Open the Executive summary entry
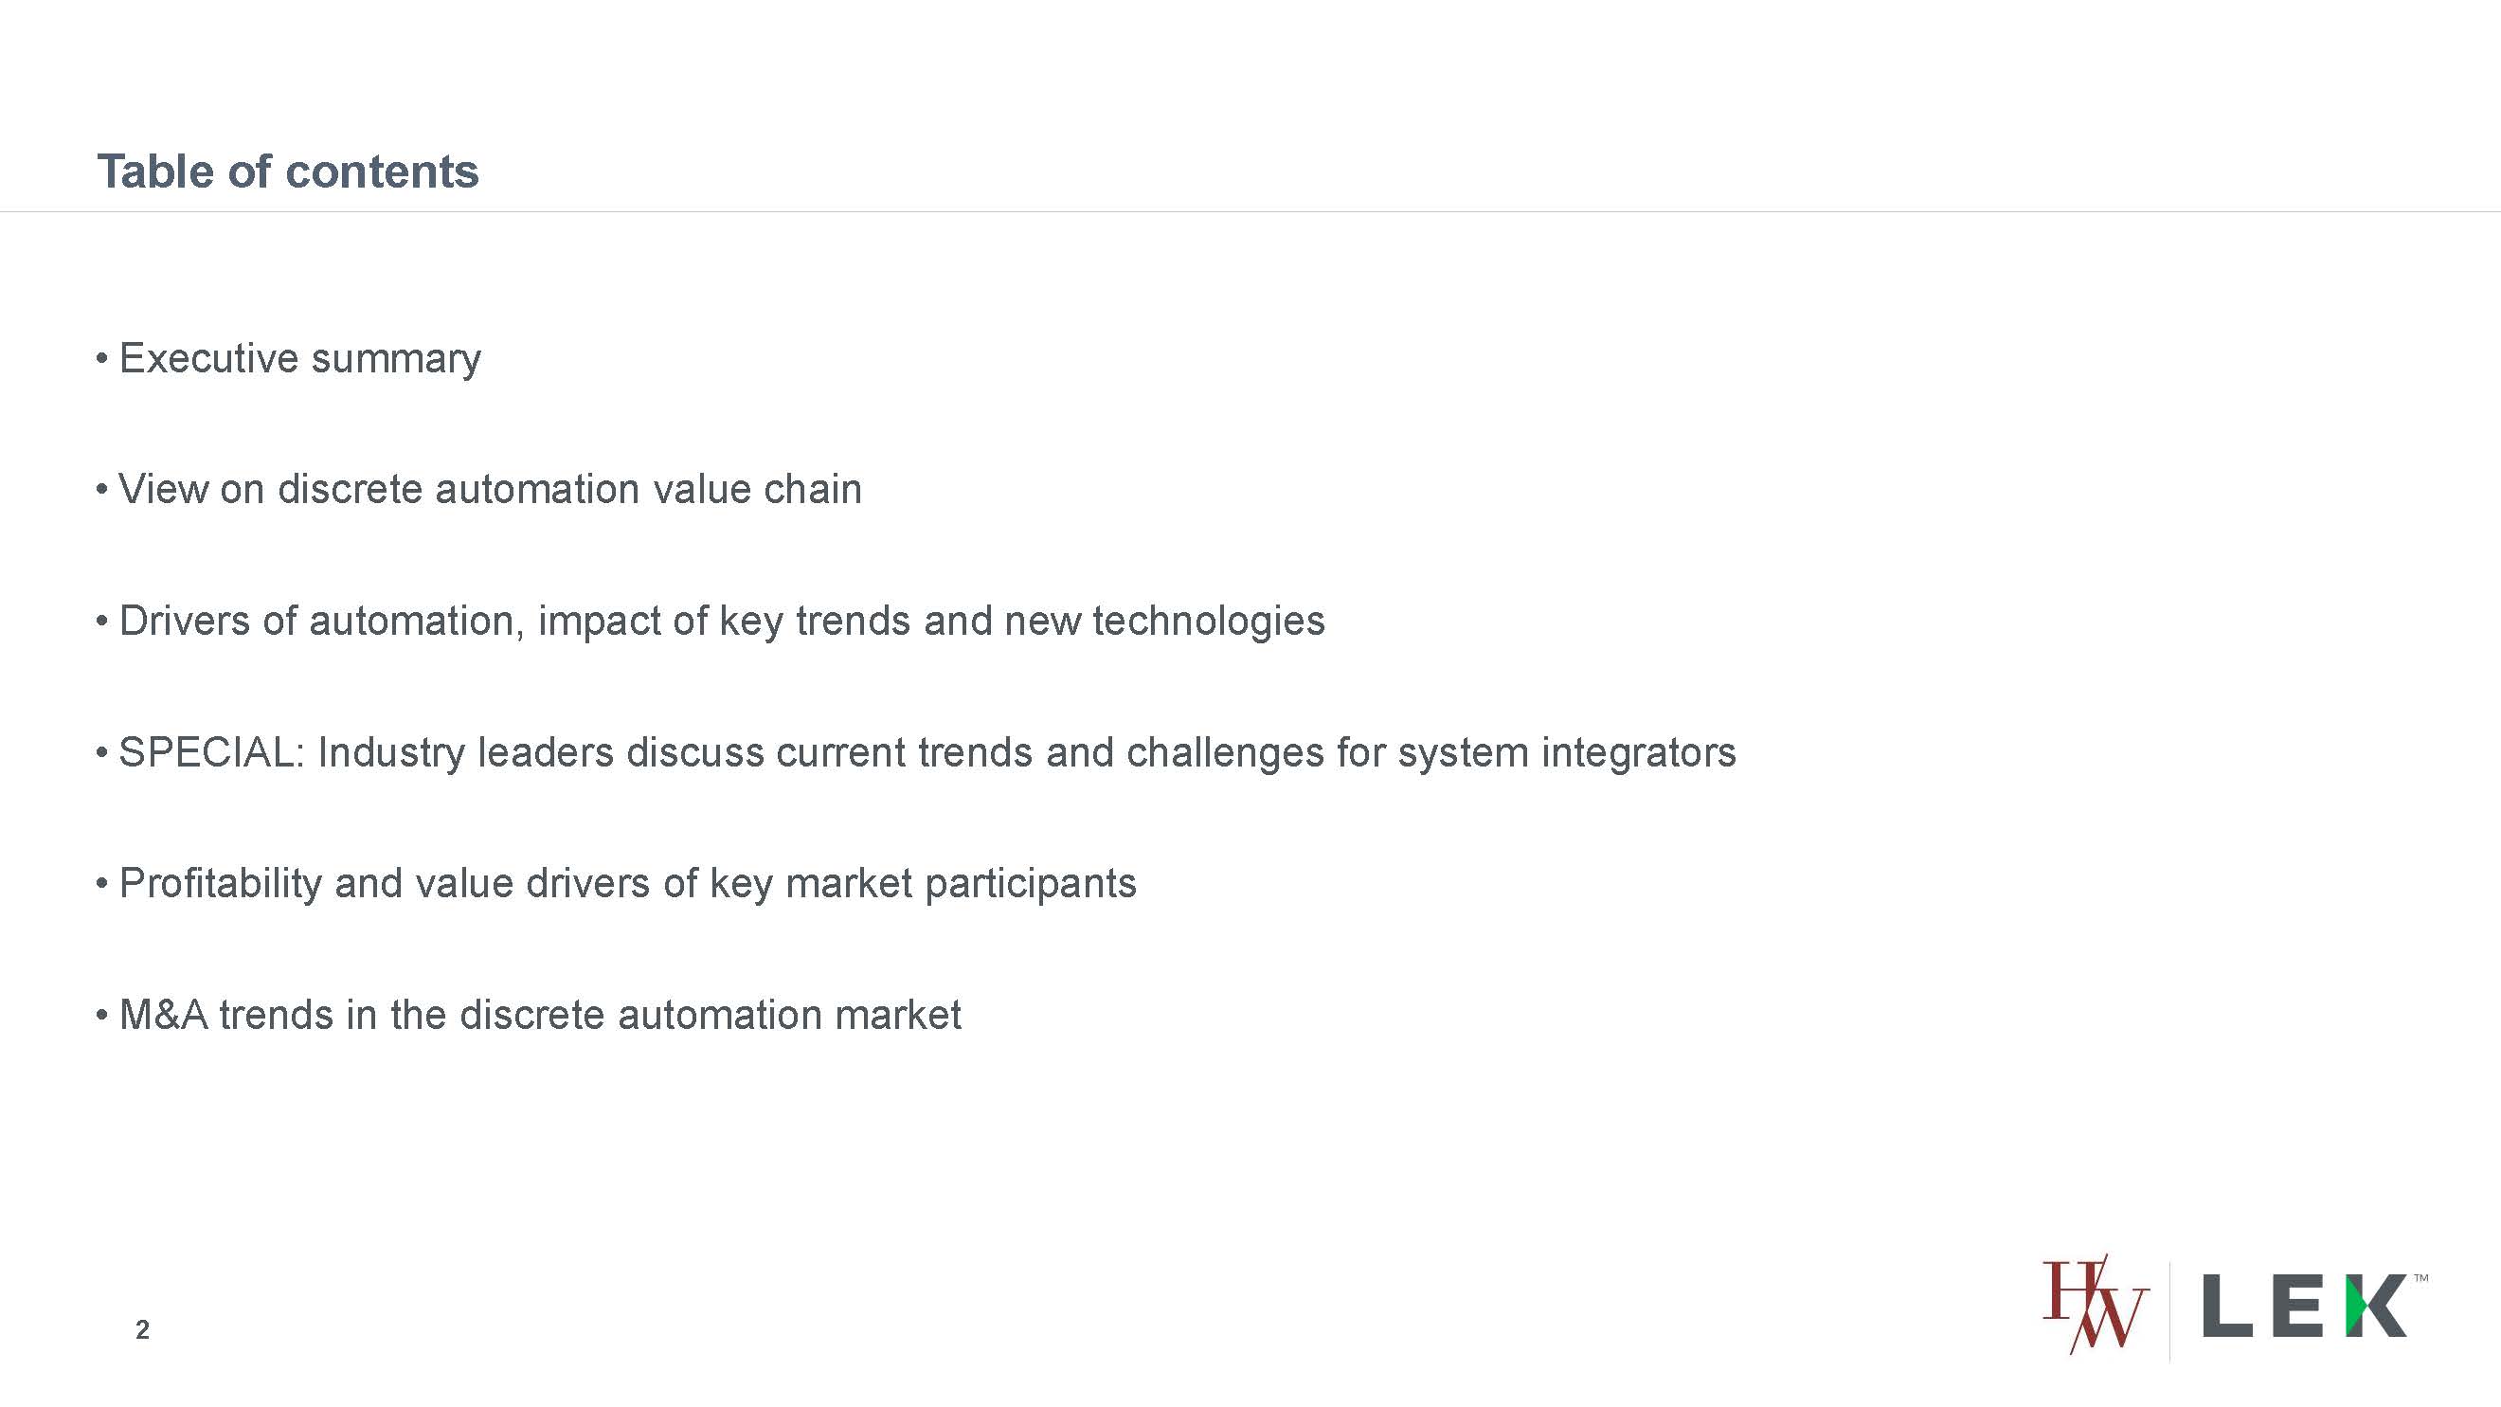This screenshot has height=1407, width=2501. 299,358
